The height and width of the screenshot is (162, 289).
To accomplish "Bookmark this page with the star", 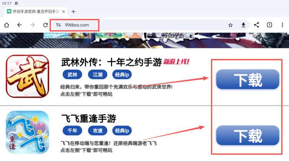I will point(230,25).
